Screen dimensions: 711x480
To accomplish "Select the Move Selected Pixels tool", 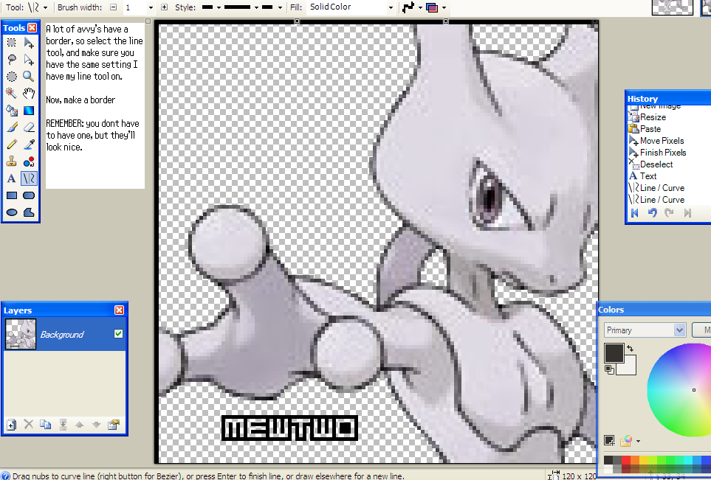I will tap(29, 43).
